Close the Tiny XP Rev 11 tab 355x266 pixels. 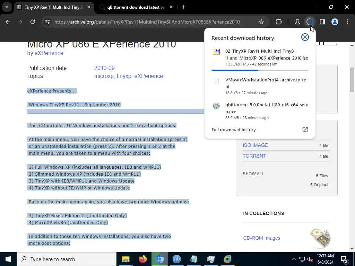click(x=89, y=7)
